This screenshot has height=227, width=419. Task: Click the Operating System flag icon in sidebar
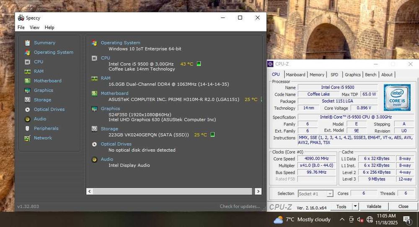click(27, 53)
